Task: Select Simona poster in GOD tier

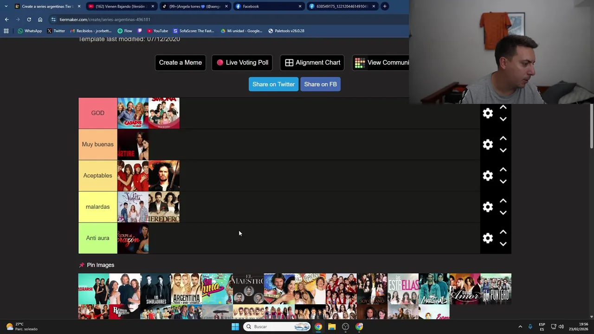Action: [x=164, y=113]
